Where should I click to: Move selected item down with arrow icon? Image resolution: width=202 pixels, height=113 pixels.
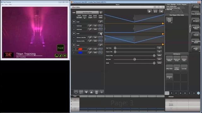click(x=86, y=92)
